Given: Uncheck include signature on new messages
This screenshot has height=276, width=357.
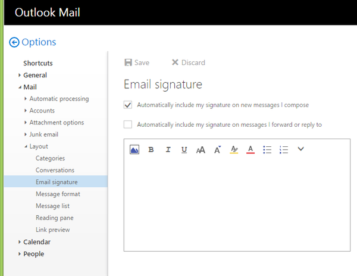Looking at the screenshot, I should (x=128, y=105).
